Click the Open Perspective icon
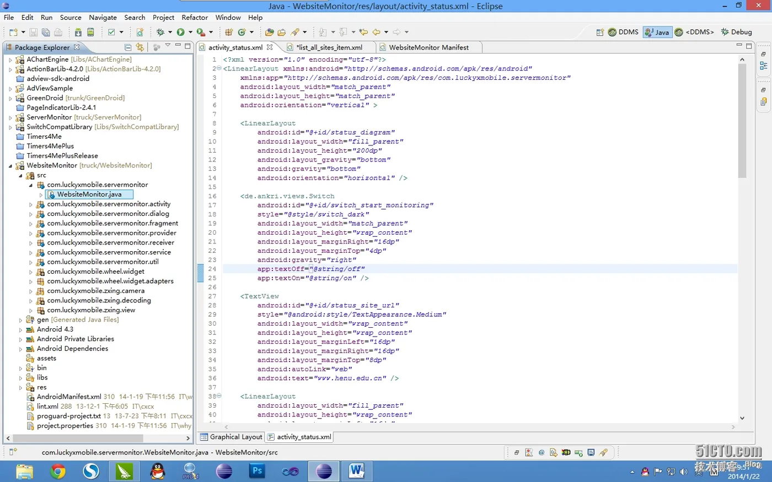The height and width of the screenshot is (482, 772). pos(599,33)
